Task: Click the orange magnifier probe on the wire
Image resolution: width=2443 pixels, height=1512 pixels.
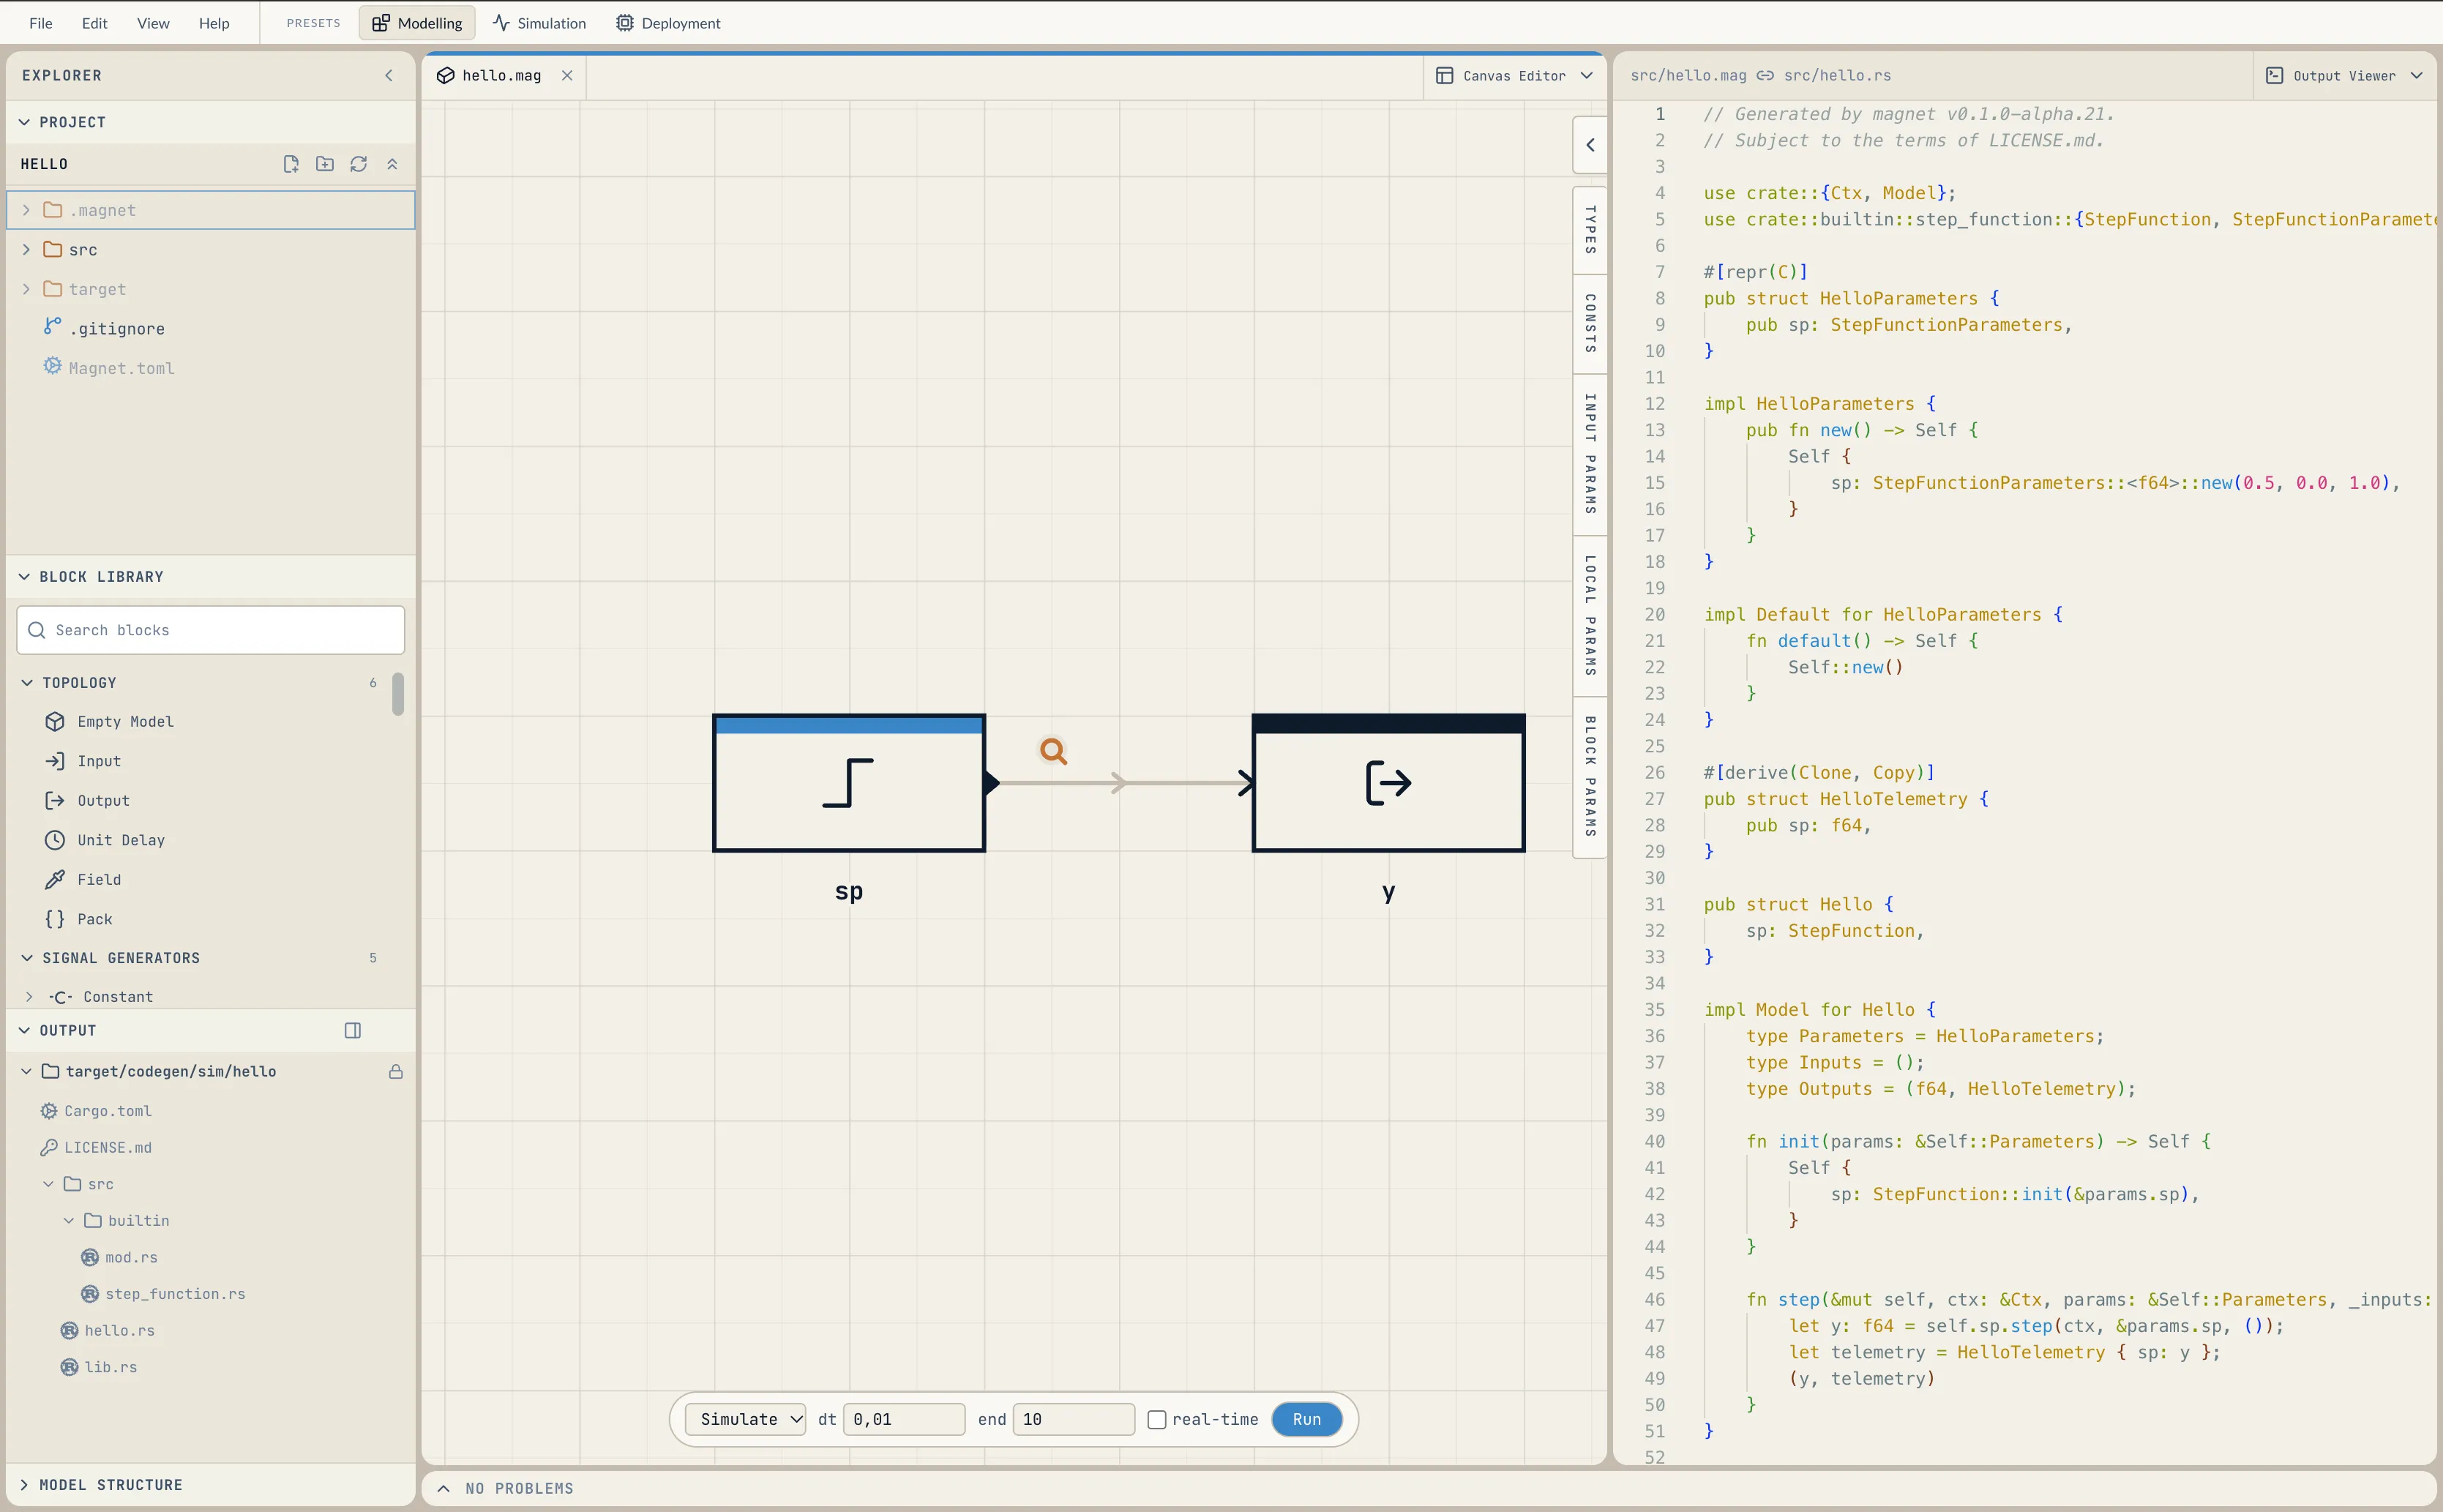Action: point(1053,750)
